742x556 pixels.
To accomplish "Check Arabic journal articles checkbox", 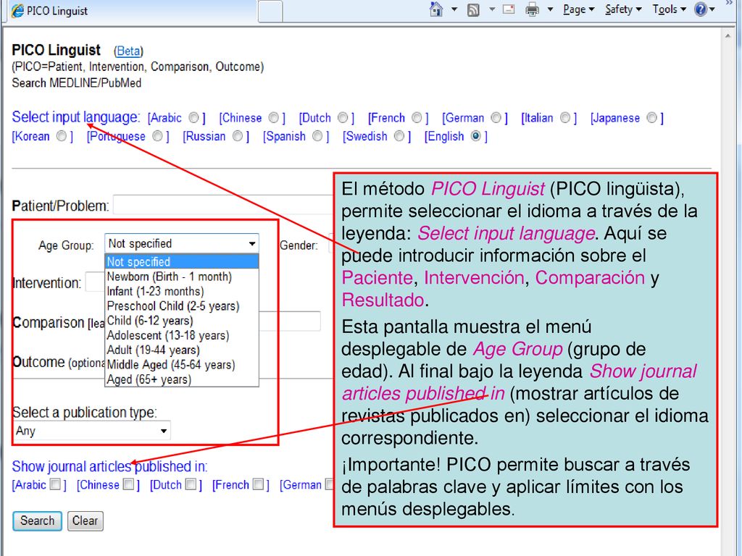I will pyautogui.click(x=55, y=484).
